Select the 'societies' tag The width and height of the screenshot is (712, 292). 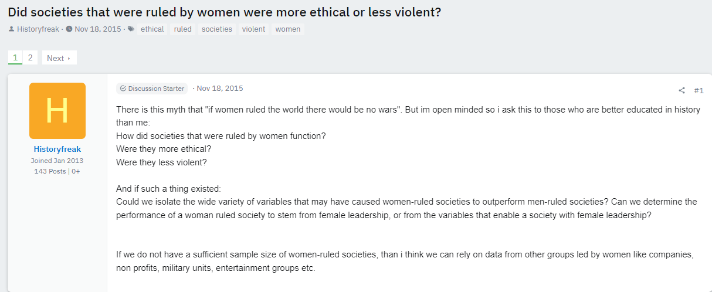point(217,29)
